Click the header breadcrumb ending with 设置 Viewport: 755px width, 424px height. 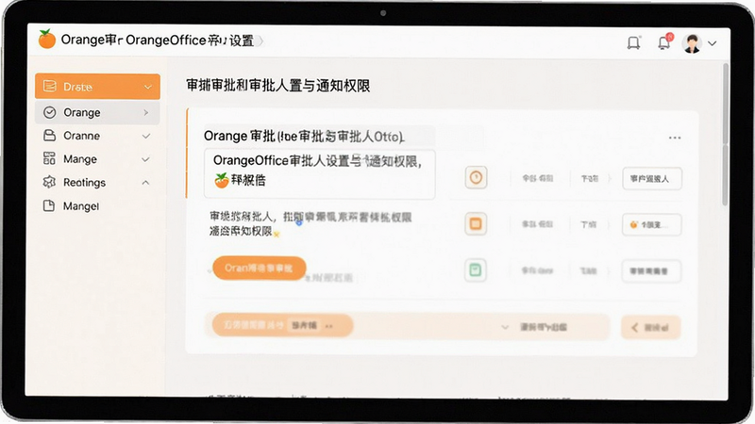pos(157,41)
